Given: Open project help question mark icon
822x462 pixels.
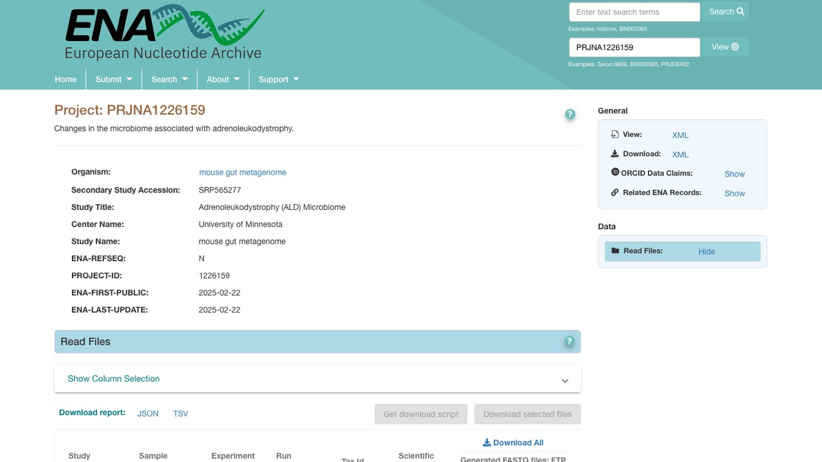Looking at the screenshot, I should coord(570,114).
